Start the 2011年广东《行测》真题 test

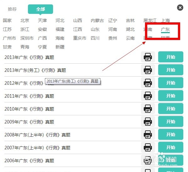pyautogui.click(x=171, y=96)
